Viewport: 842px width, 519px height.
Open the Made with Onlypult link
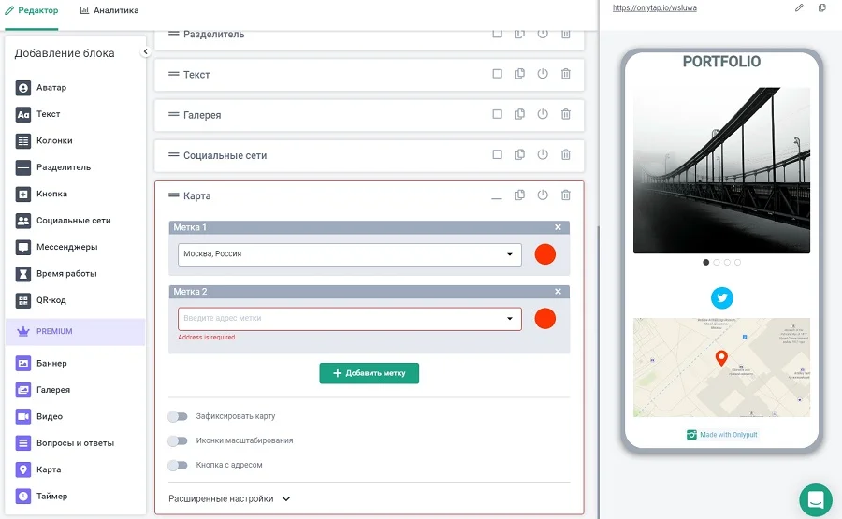click(721, 435)
